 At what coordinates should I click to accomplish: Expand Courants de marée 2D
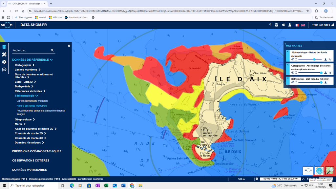coord(30,133)
